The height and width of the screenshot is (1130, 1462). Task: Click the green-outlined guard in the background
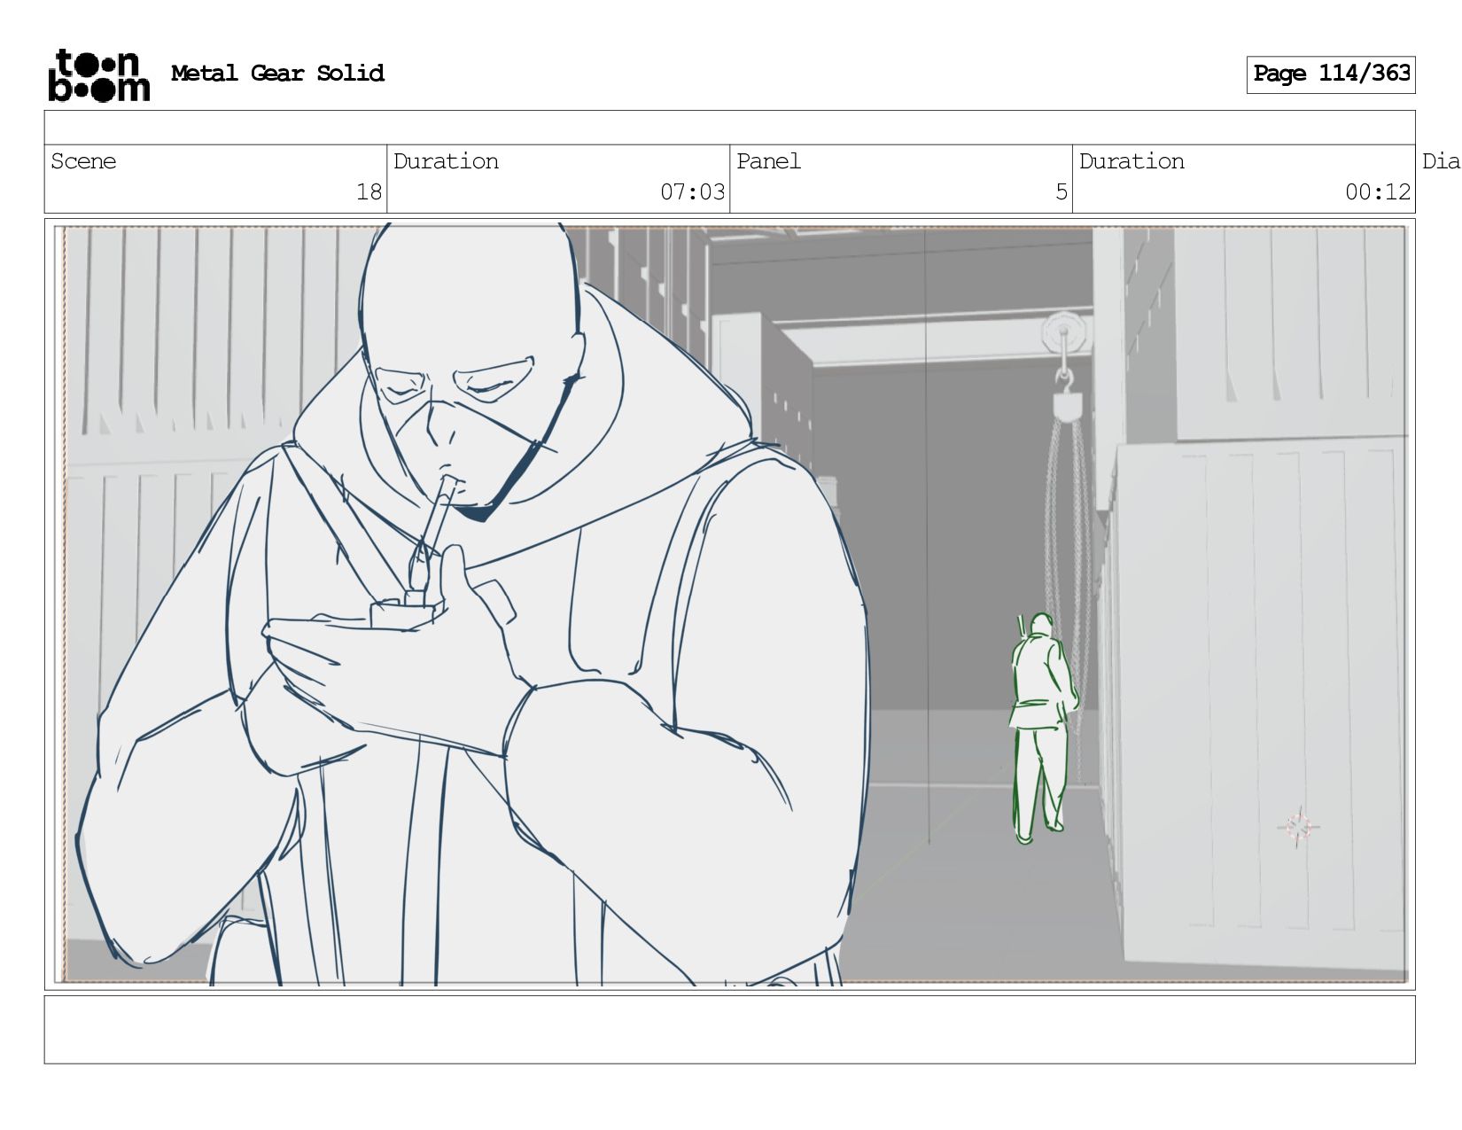point(1044,729)
